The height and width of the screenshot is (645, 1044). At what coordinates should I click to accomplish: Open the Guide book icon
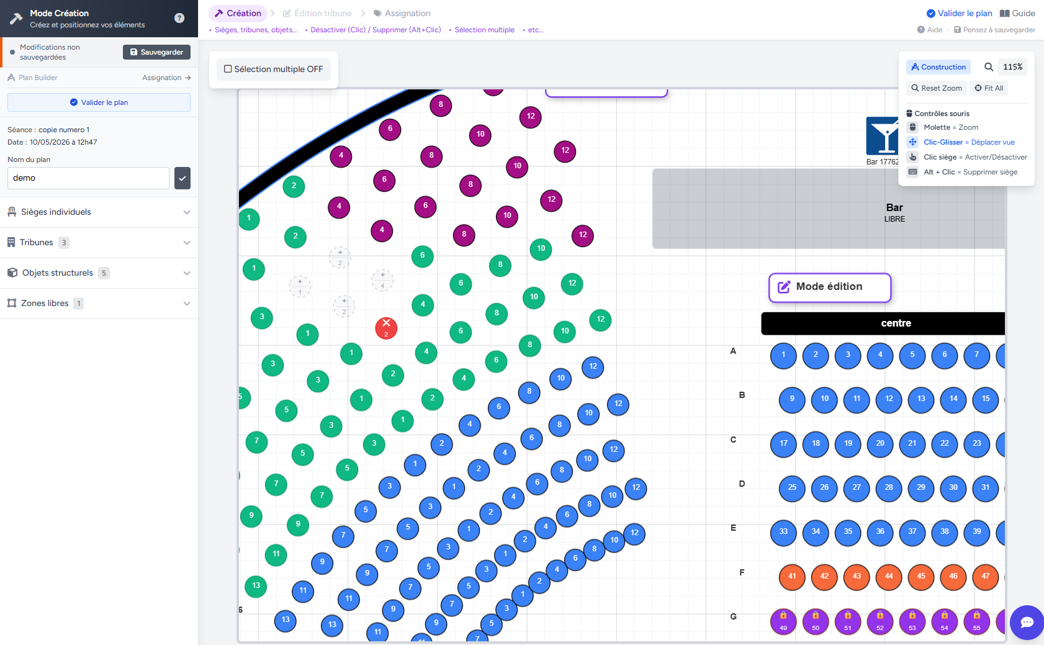tap(1005, 14)
